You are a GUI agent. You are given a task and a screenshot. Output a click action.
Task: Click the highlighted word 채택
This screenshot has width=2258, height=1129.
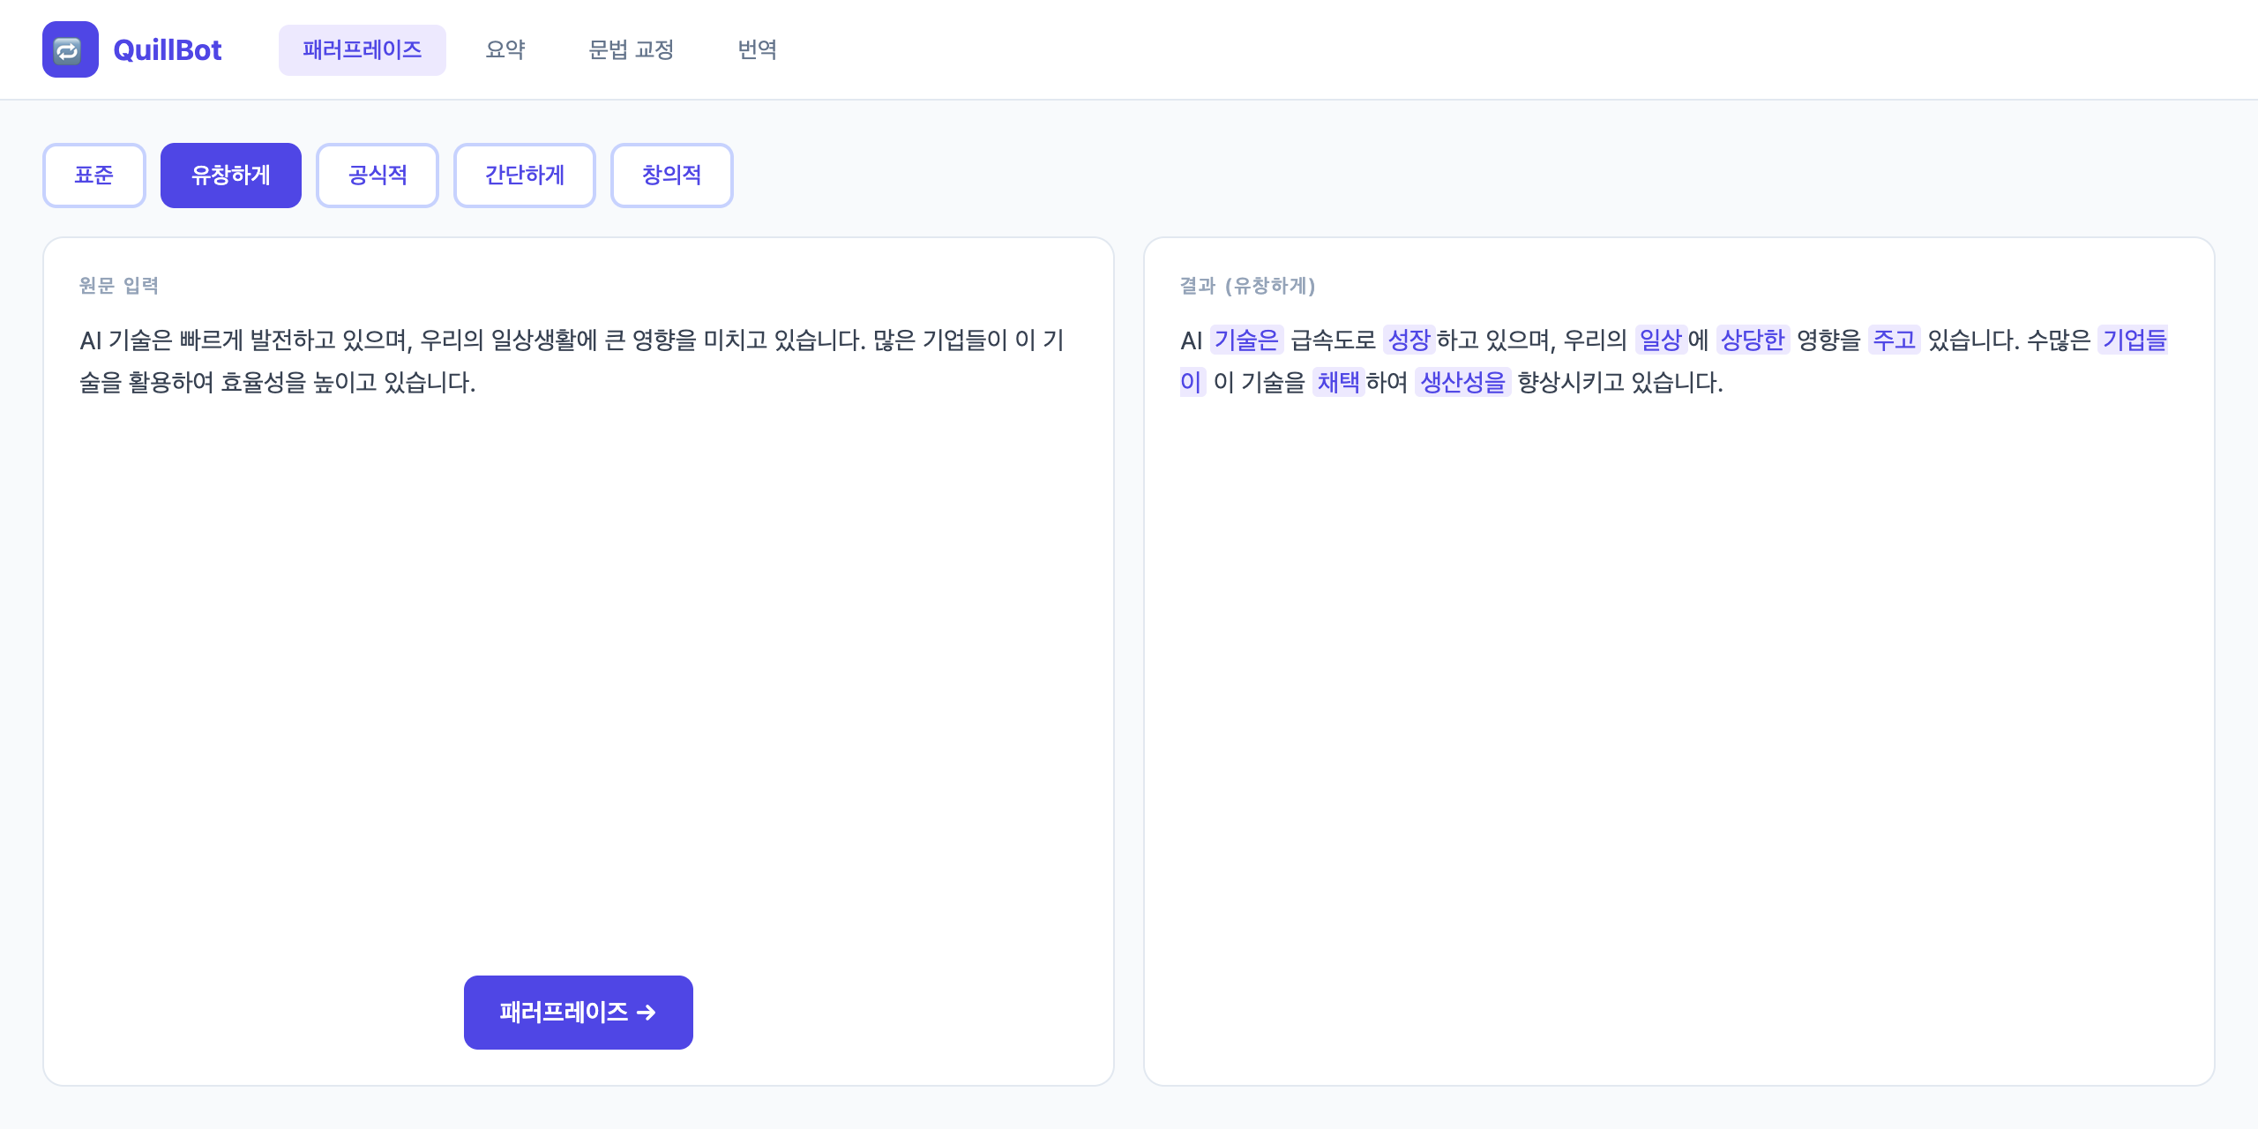1339,382
